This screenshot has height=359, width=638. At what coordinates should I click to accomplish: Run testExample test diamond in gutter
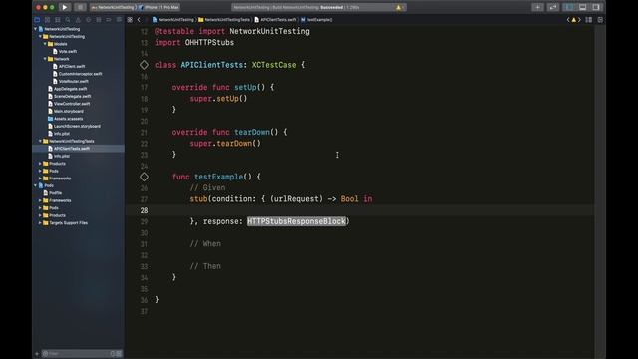(144, 177)
